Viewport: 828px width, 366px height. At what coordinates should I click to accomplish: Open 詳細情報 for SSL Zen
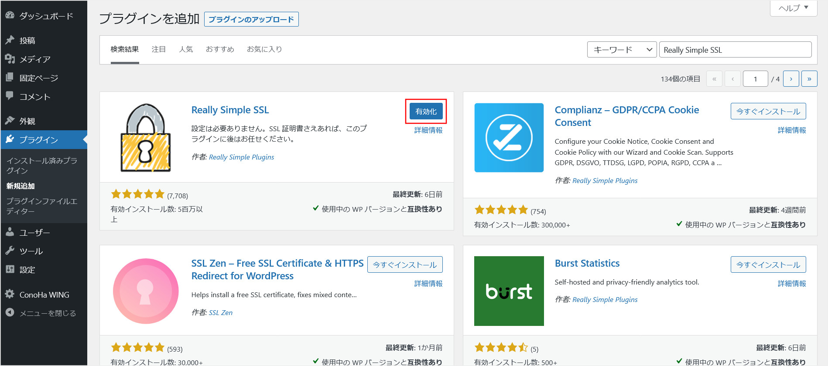coord(428,284)
